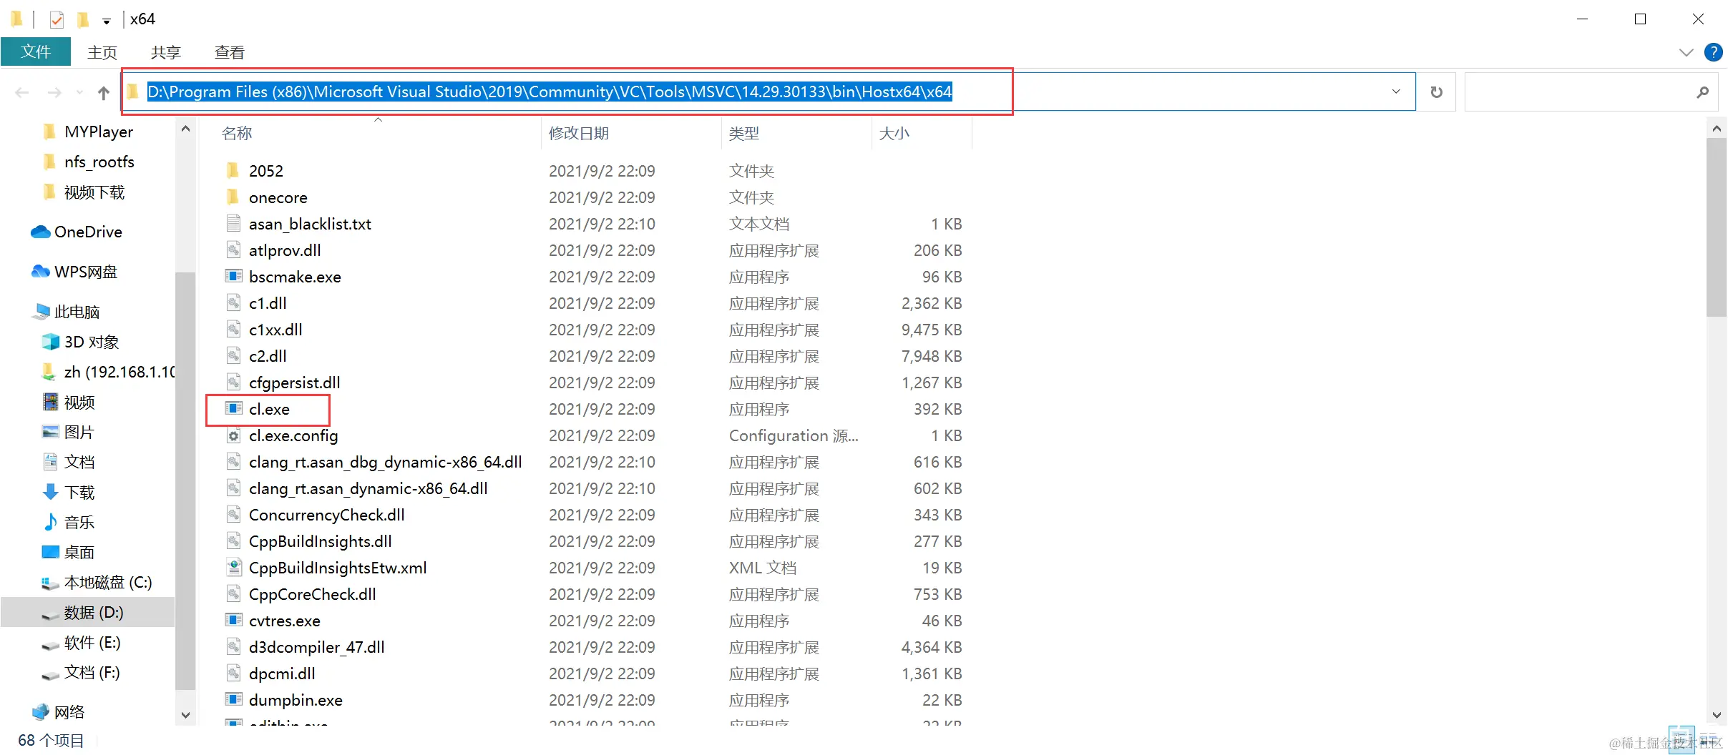Open 视频 library in navigation pane
Image resolution: width=1728 pixels, height=755 pixels.
click(x=79, y=403)
